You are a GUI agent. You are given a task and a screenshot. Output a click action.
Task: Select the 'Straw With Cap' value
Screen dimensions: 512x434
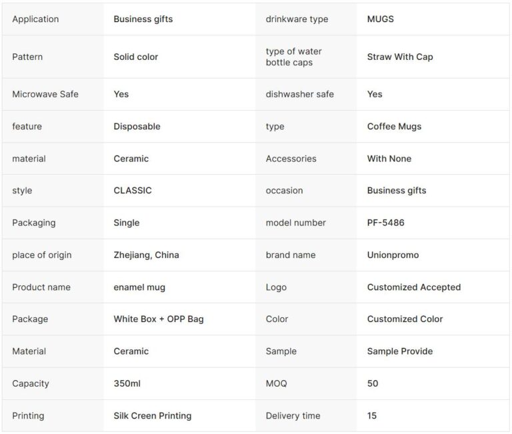[399, 57]
